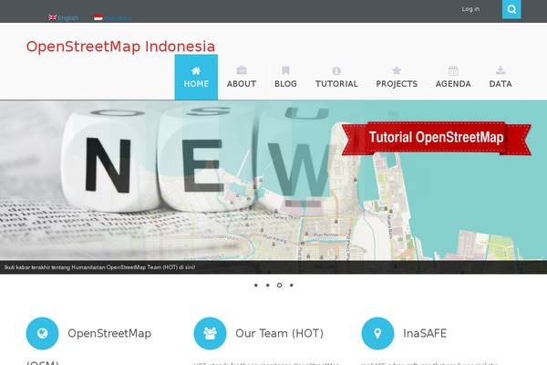Click the briefcase icon above ABOUT
547x365 pixels.
[x=242, y=70]
